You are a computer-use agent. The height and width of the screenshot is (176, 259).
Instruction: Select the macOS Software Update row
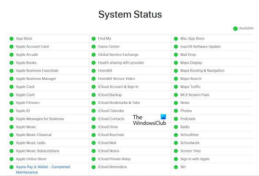pyautogui.click(x=200, y=47)
